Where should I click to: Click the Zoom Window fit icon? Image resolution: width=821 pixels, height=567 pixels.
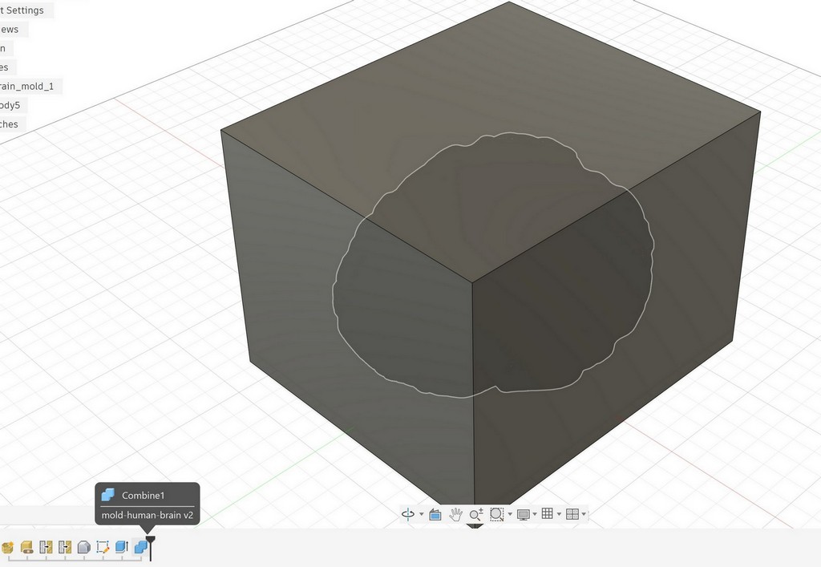(x=496, y=514)
